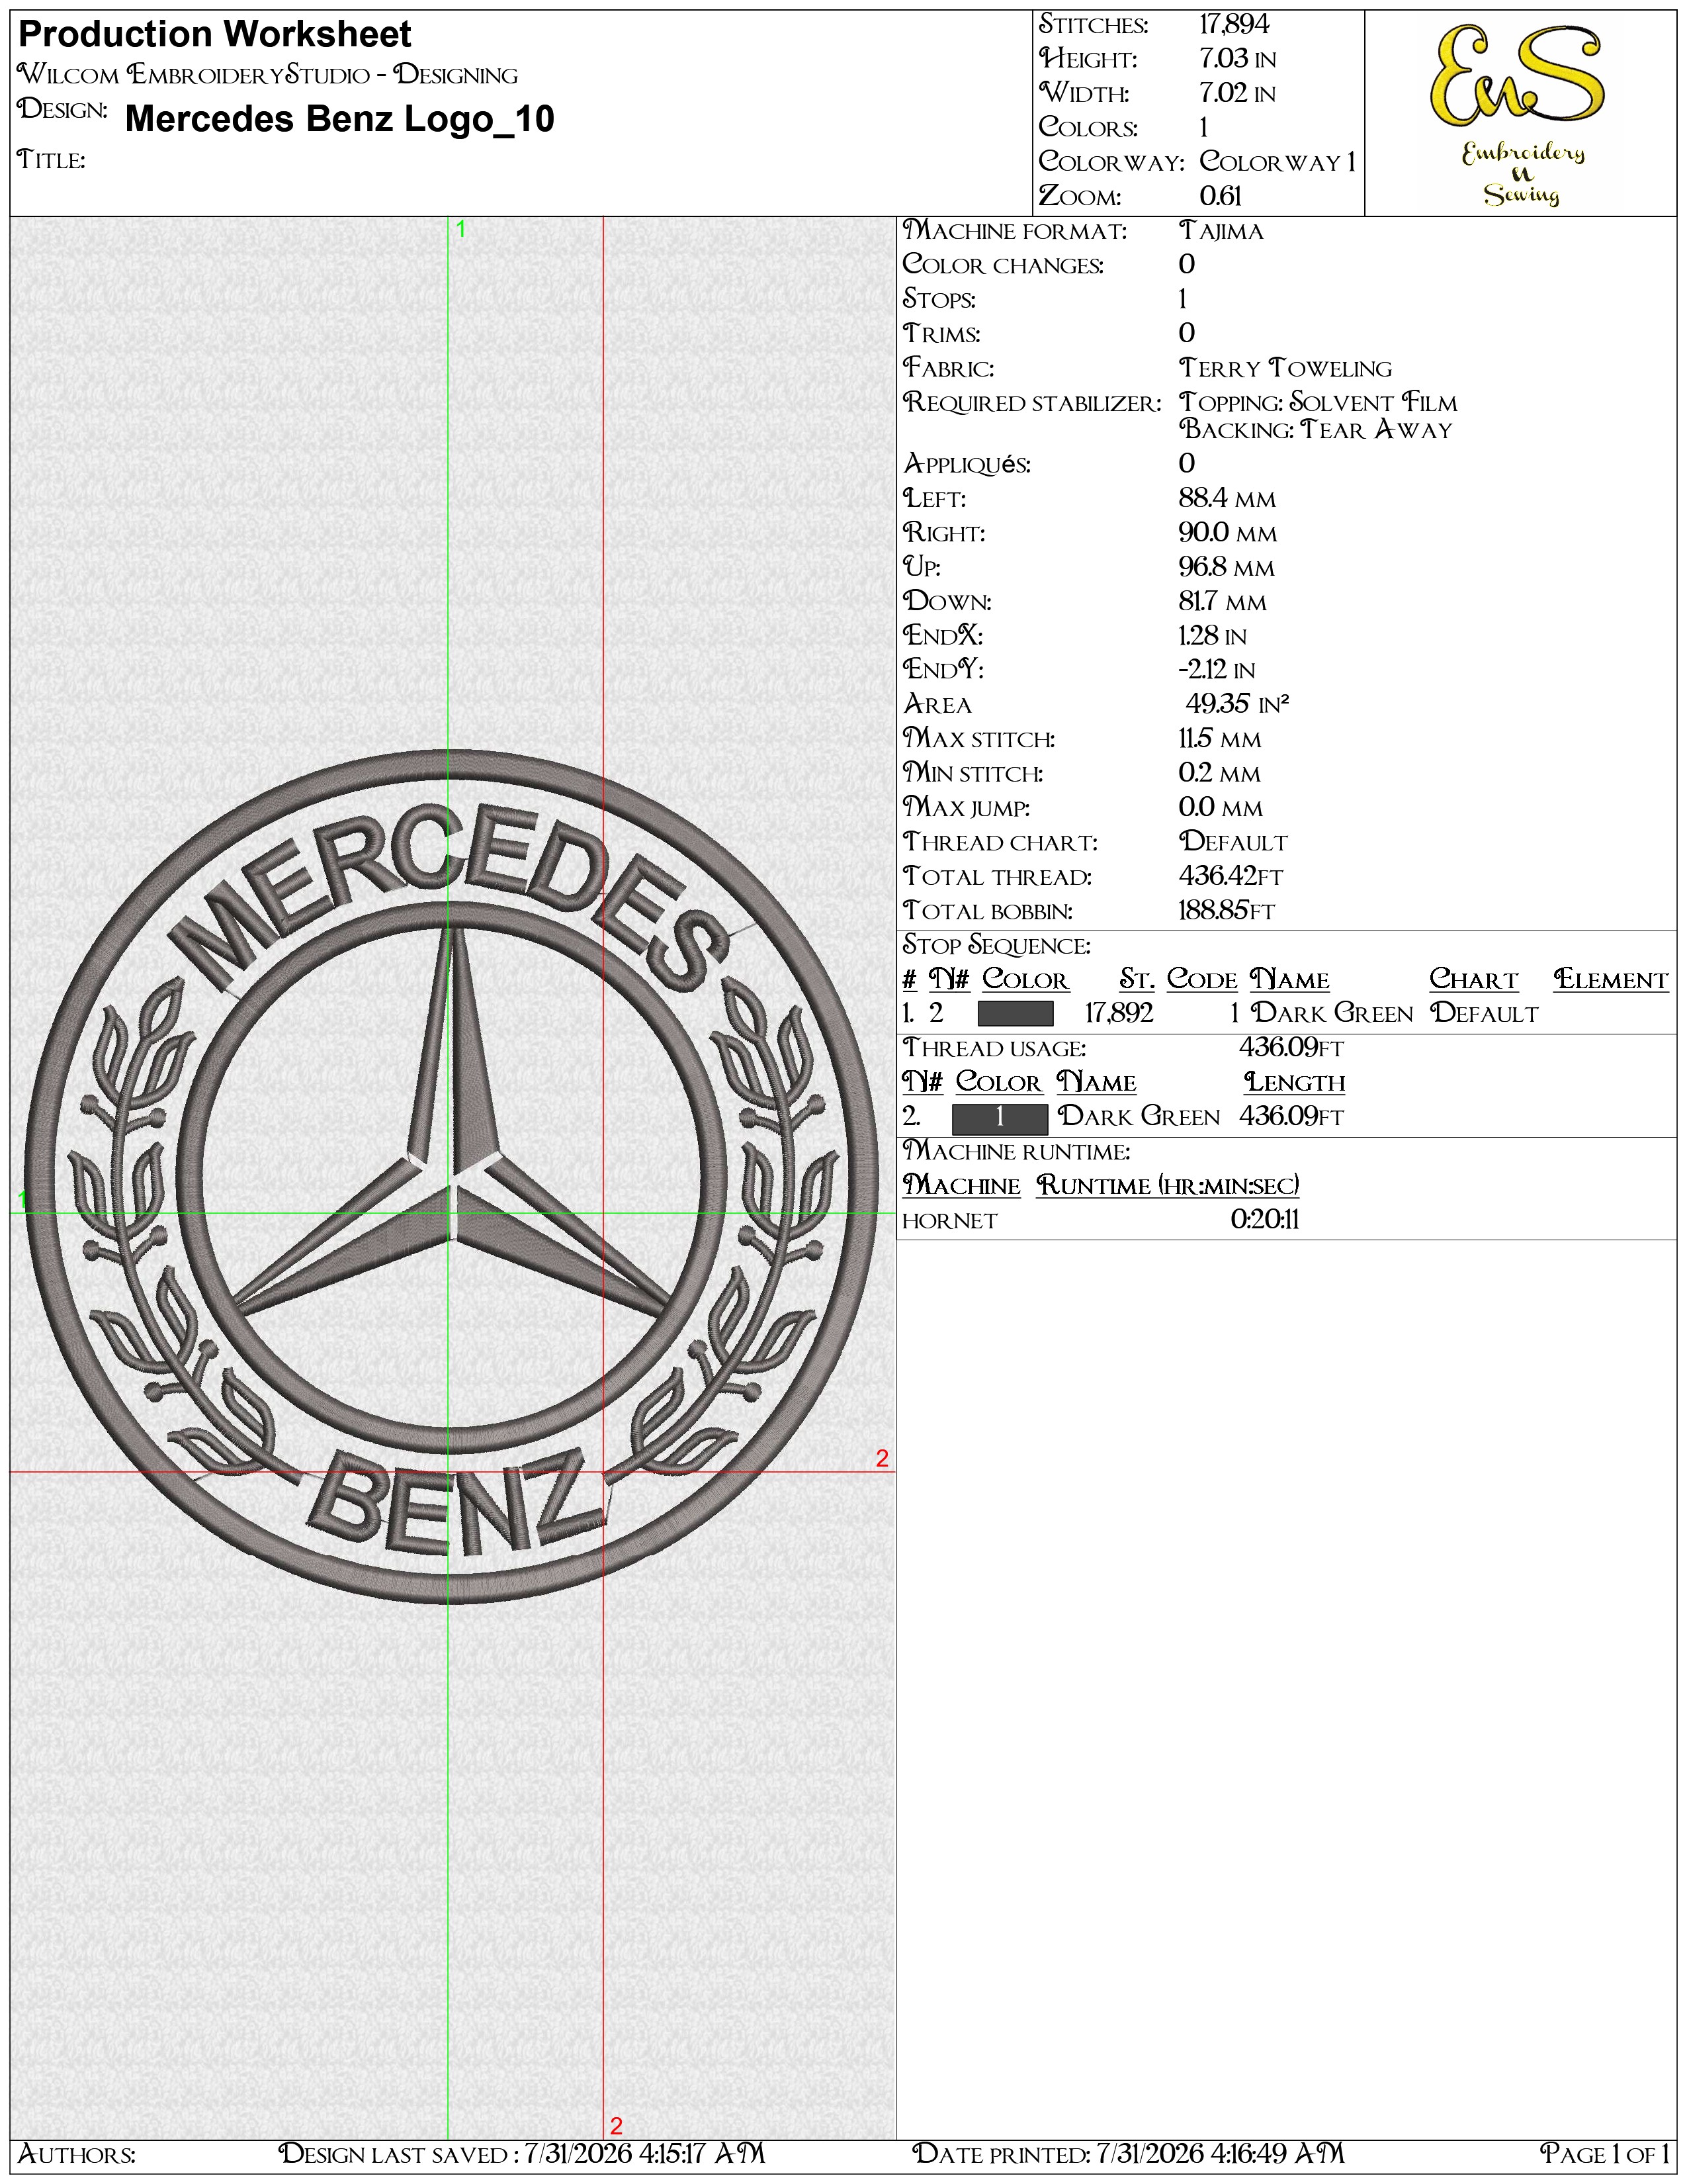The height and width of the screenshot is (2184, 1687).
Task: Select the stitches value "17,894"
Action: (x=1234, y=24)
